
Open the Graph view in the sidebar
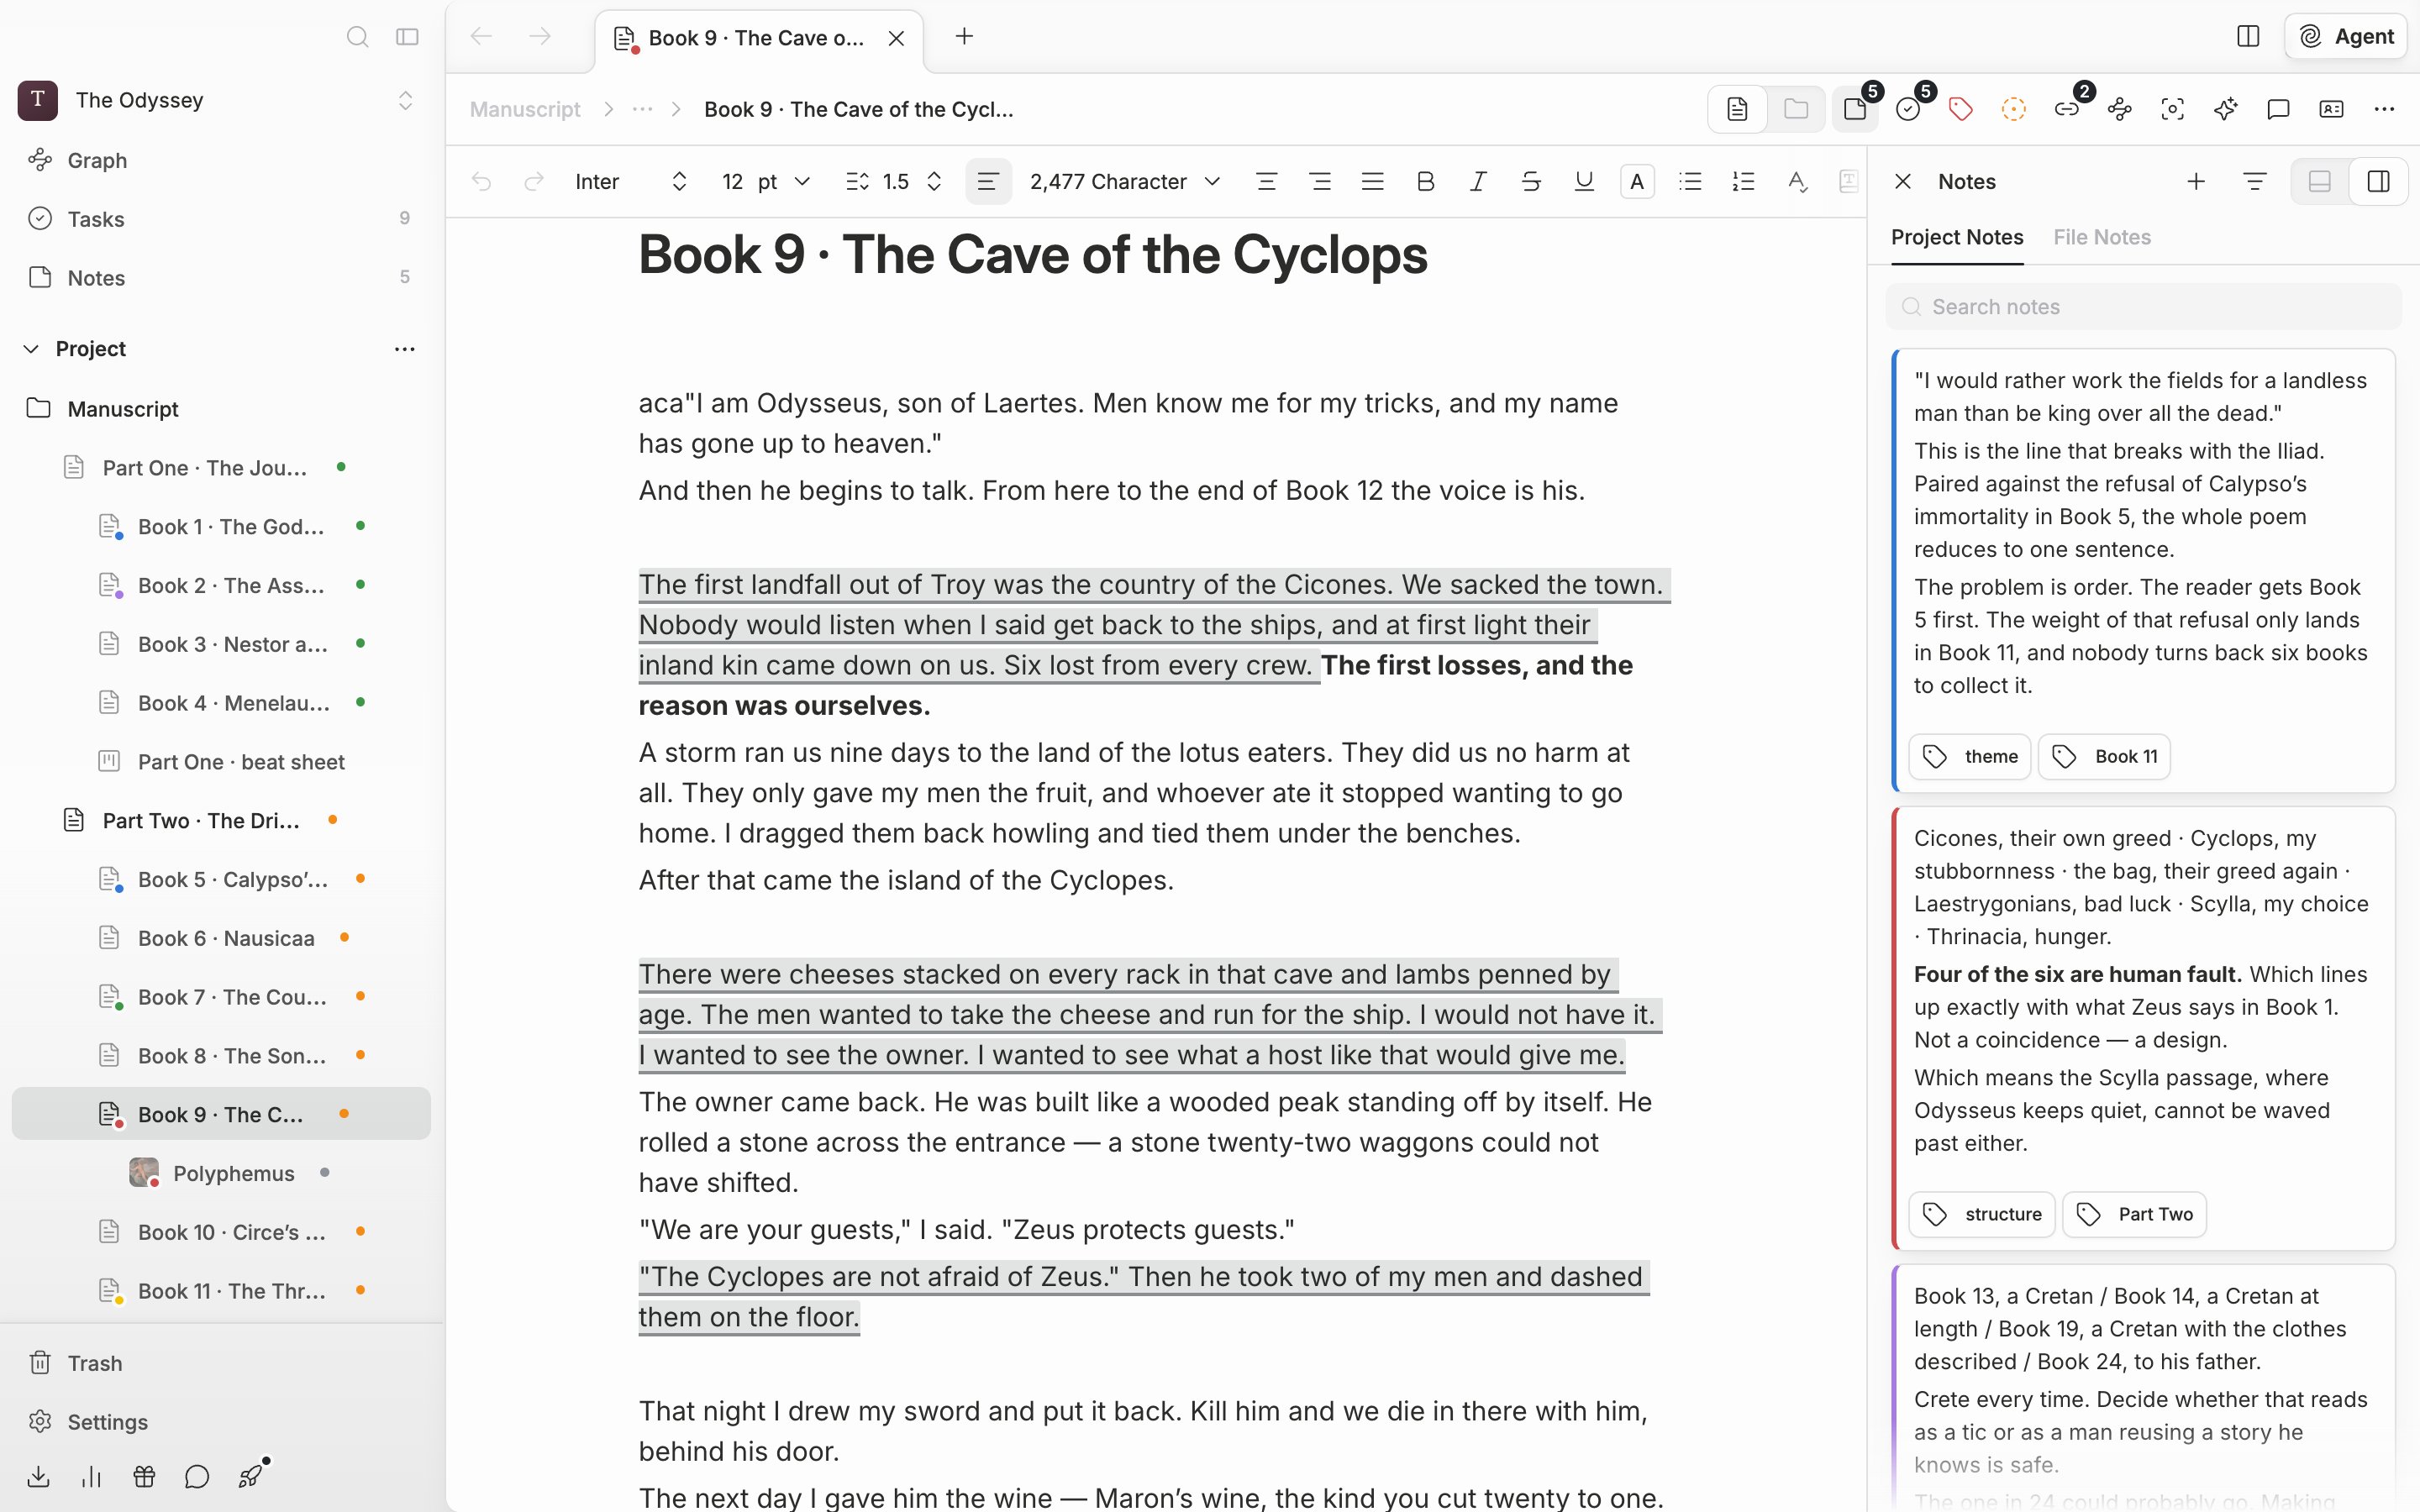click(x=221, y=160)
